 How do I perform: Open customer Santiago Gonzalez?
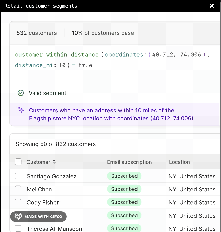point(51,176)
